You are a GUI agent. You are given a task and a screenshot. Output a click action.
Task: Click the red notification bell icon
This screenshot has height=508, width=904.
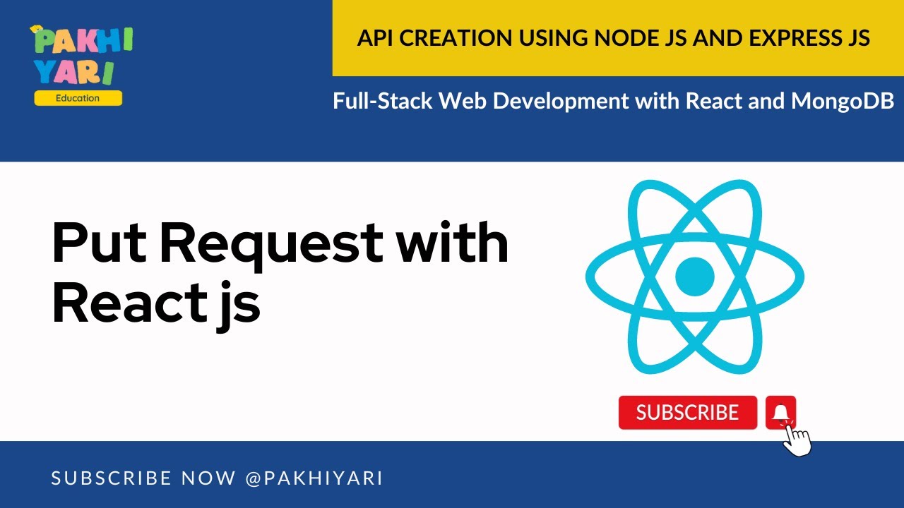(780, 412)
